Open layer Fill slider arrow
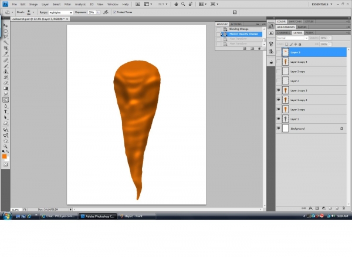This screenshot has width=352, height=257. 330,44
